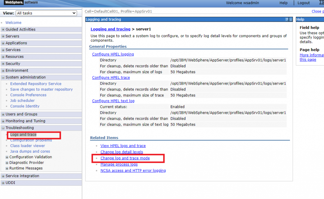Expand the Services section
The height and width of the screenshot is (199, 324).
3,50
